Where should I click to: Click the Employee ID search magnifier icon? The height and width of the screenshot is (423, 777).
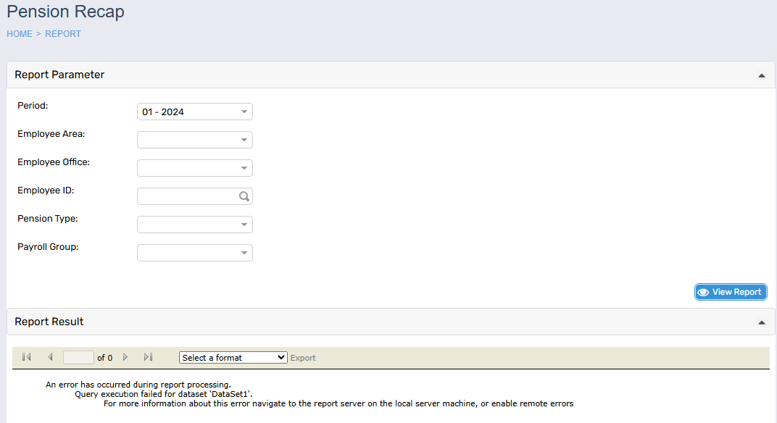click(245, 196)
